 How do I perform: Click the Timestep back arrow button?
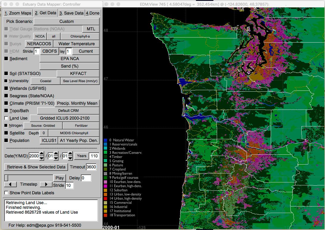click(10, 184)
